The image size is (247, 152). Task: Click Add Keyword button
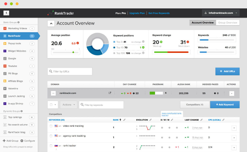(x=225, y=105)
